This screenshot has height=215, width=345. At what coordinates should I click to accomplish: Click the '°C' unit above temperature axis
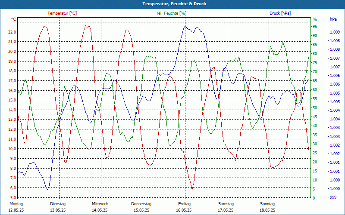pos(14,19)
